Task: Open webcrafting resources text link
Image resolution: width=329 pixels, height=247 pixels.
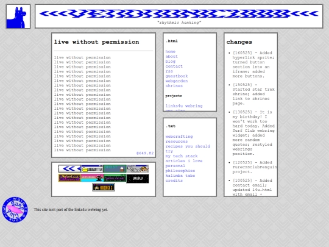Action: click(179, 139)
